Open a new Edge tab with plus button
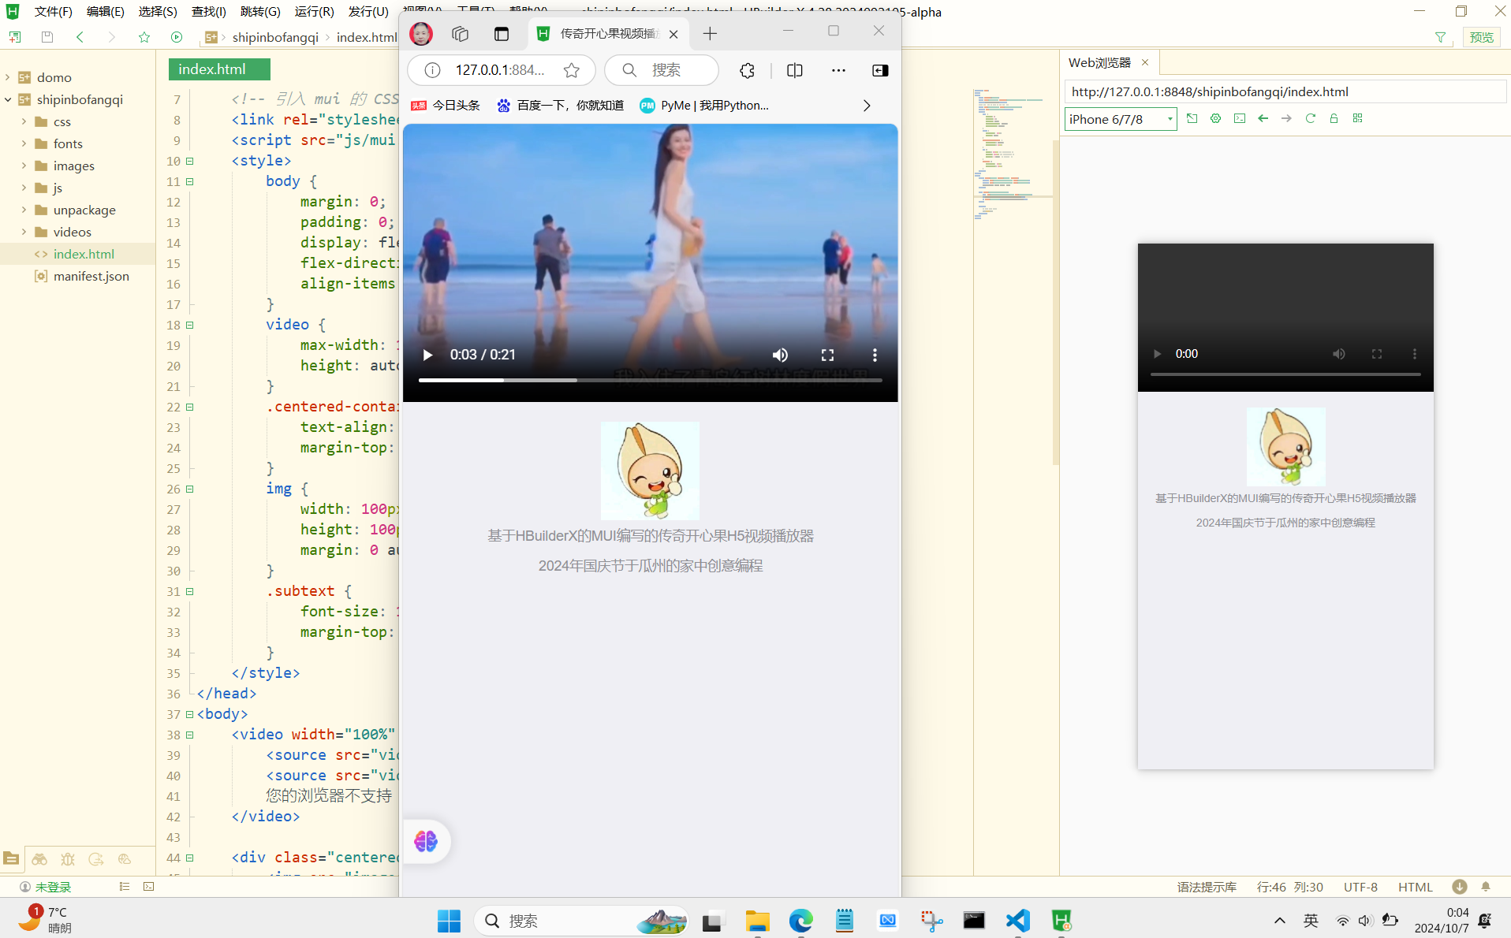This screenshot has width=1511, height=938. (x=710, y=33)
